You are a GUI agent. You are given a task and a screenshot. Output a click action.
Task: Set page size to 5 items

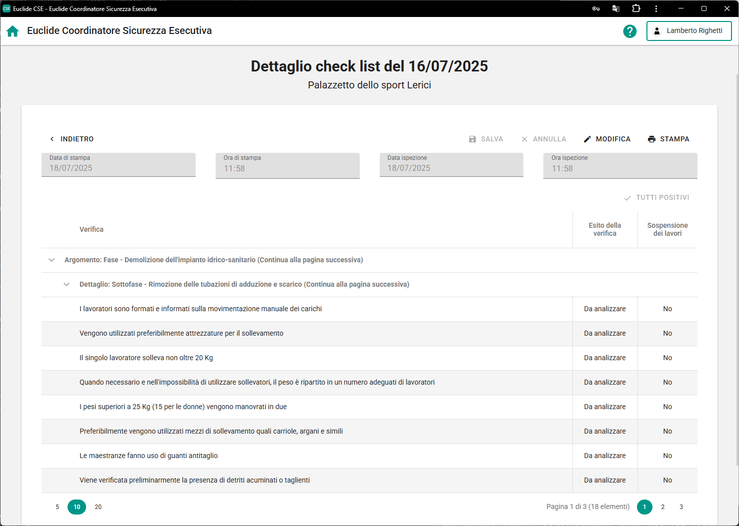pyautogui.click(x=57, y=507)
